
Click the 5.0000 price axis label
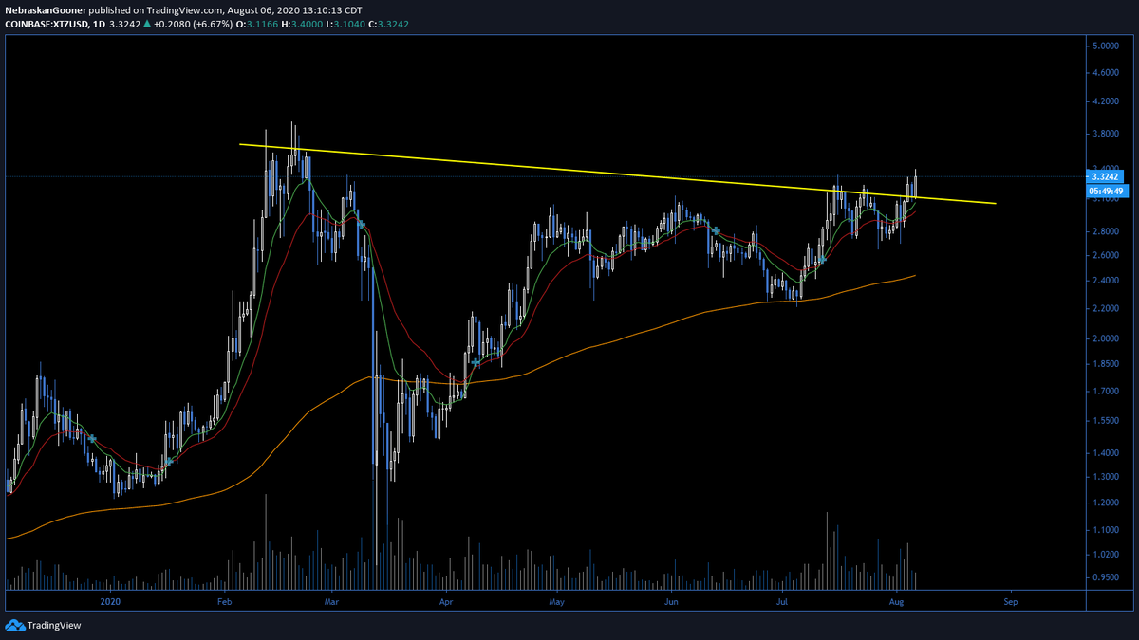click(x=1105, y=46)
